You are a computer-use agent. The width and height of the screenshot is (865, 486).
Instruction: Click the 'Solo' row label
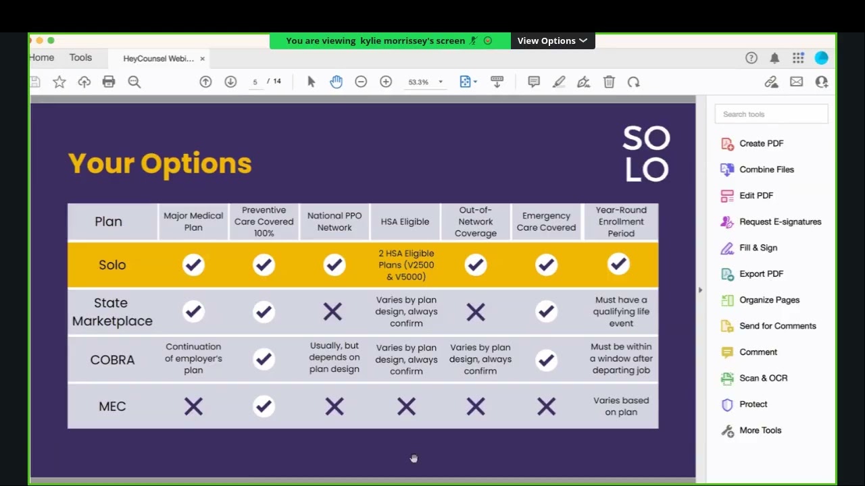click(112, 265)
